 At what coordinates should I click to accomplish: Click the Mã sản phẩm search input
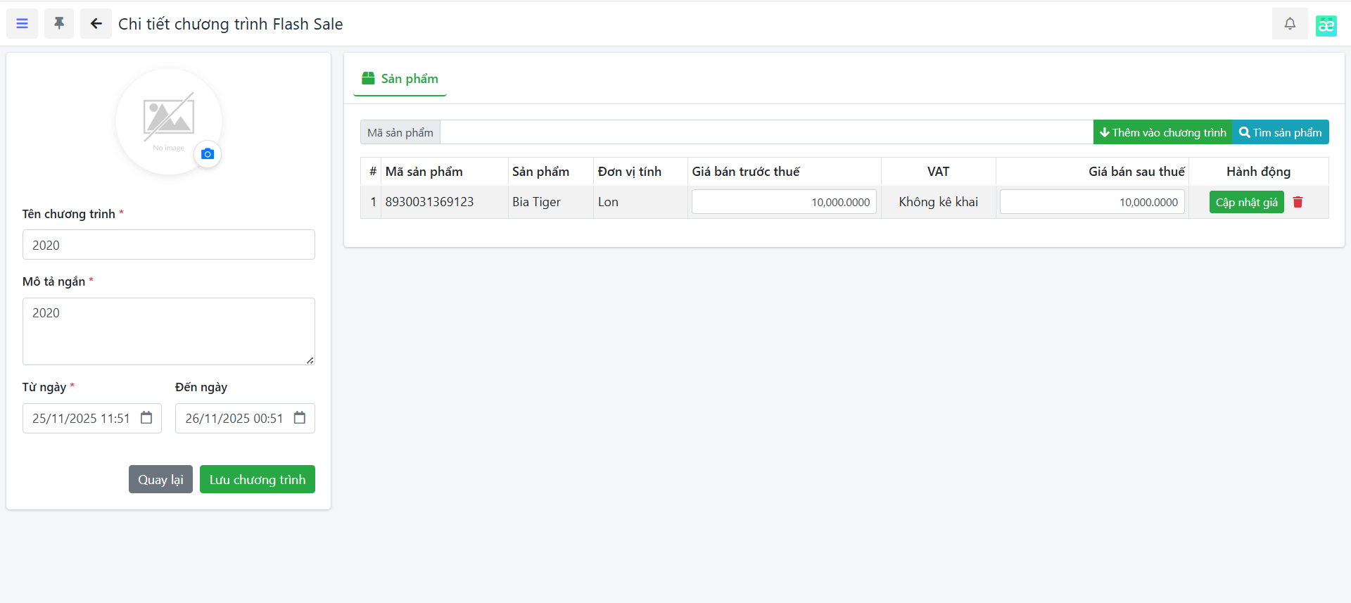pyautogui.click(x=766, y=132)
